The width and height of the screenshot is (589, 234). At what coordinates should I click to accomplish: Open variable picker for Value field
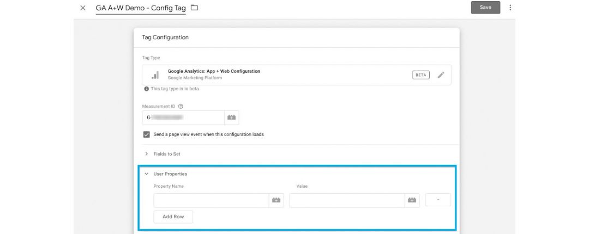[x=412, y=200]
